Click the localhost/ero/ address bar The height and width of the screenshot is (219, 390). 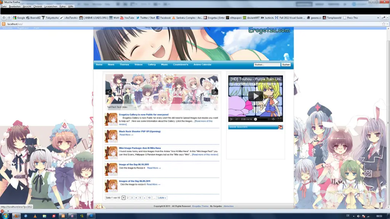194,24
